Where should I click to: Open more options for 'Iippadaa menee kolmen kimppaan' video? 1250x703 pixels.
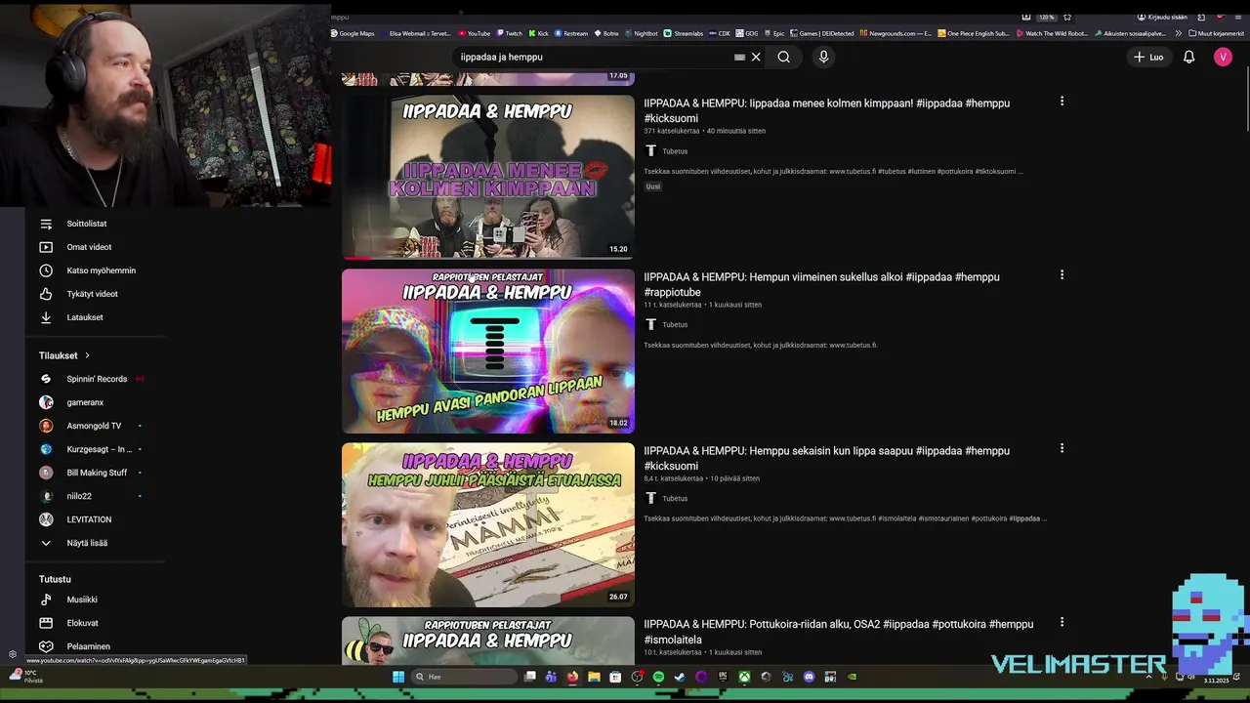click(x=1062, y=101)
